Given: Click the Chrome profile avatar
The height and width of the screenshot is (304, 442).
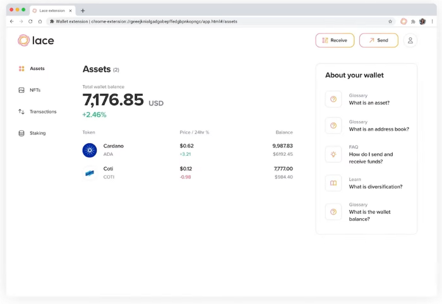Looking at the screenshot, I should click(422, 21).
